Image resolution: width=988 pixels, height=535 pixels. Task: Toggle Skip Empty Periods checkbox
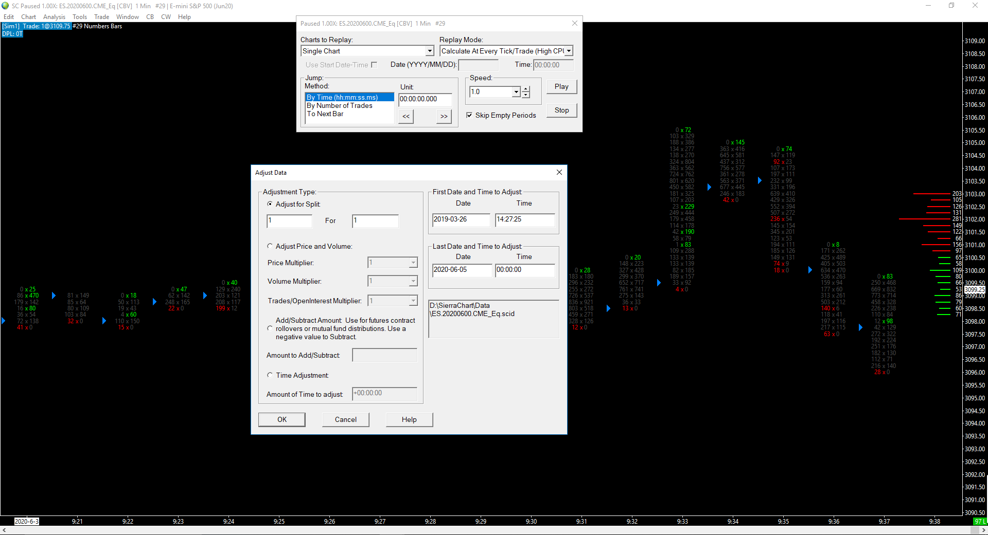coord(469,116)
